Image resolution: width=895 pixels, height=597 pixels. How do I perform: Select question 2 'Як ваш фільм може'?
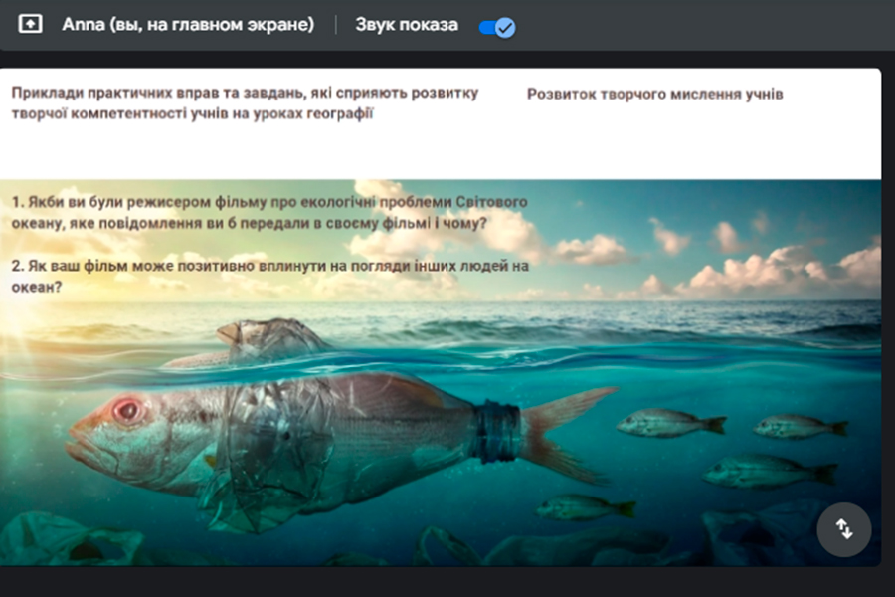pyautogui.click(x=269, y=276)
